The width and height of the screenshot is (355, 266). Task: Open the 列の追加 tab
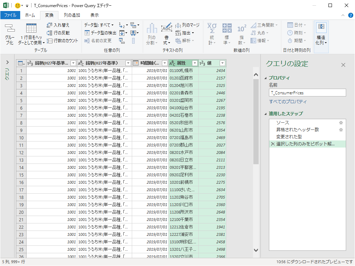[x=72, y=15]
